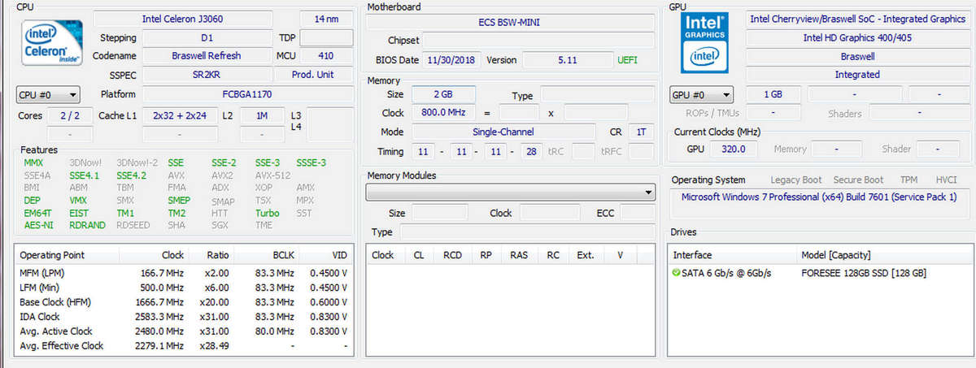Select the SR2KR SSPEC value

point(207,74)
